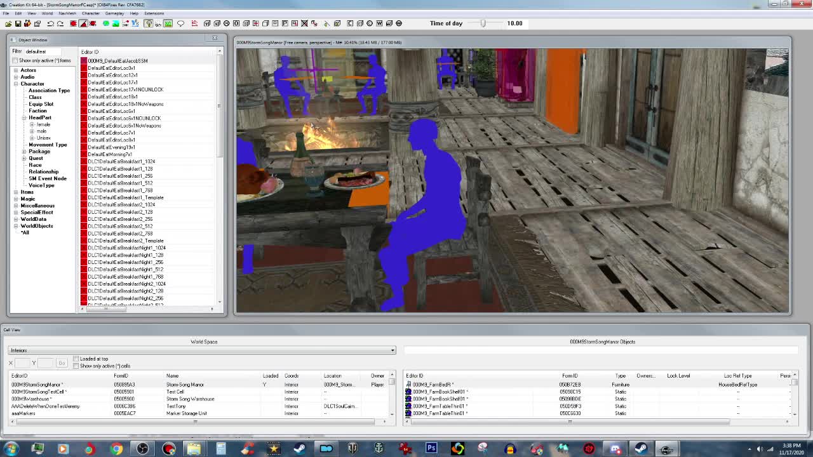Collapse the HeadPart tree node
The height and width of the screenshot is (457, 813).
pos(24,118)
